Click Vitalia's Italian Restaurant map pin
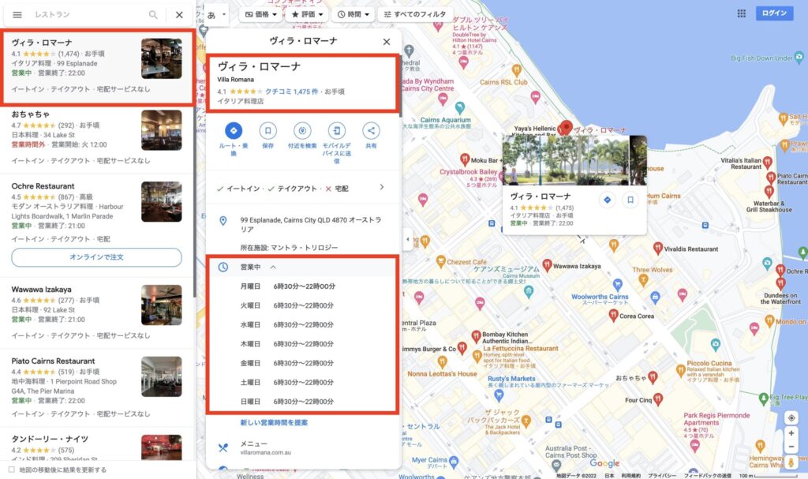The width and height of the screenshot is (808, 479). point(767,163)
